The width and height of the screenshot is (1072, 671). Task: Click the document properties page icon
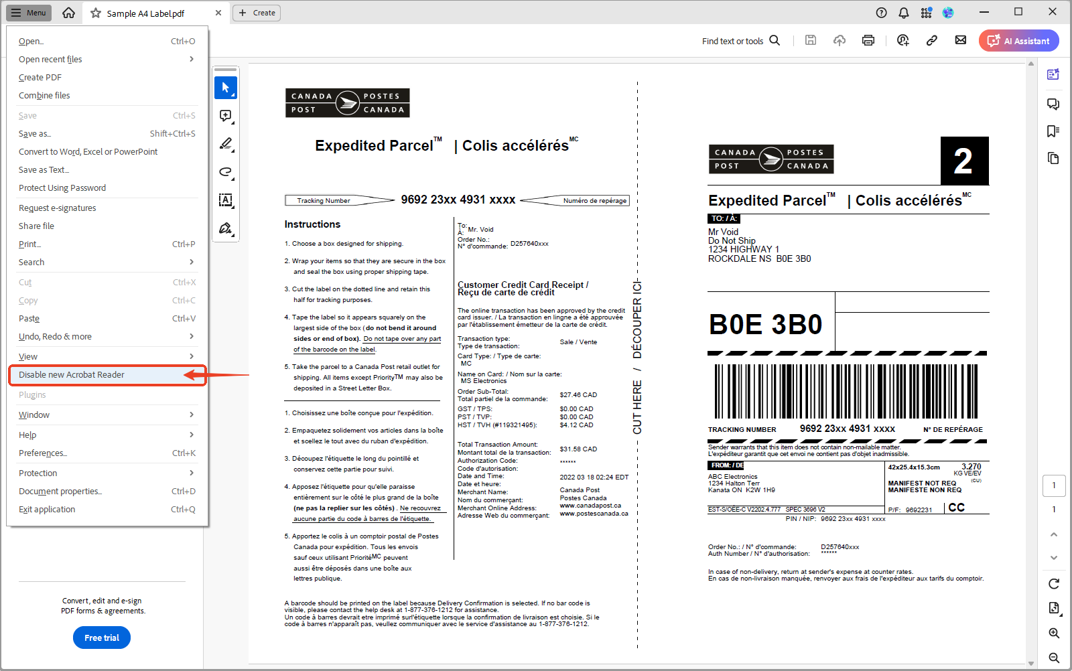1054,608
